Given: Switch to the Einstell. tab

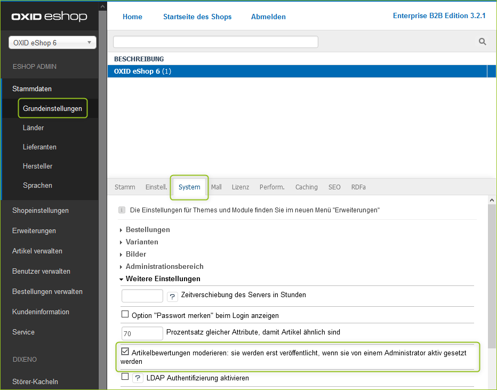Looking at the screenshot, I should 156,187.
